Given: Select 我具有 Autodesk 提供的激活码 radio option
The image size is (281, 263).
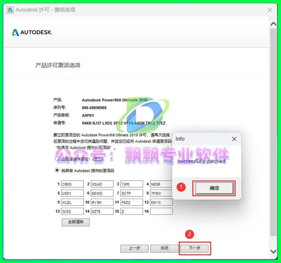Looking at the screenshot, I should 57,170.
